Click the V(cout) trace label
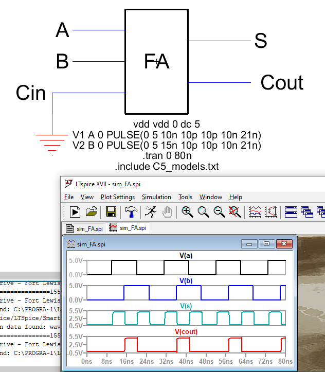The width and height of the screenshot is (325, 372). coord(186,332)
